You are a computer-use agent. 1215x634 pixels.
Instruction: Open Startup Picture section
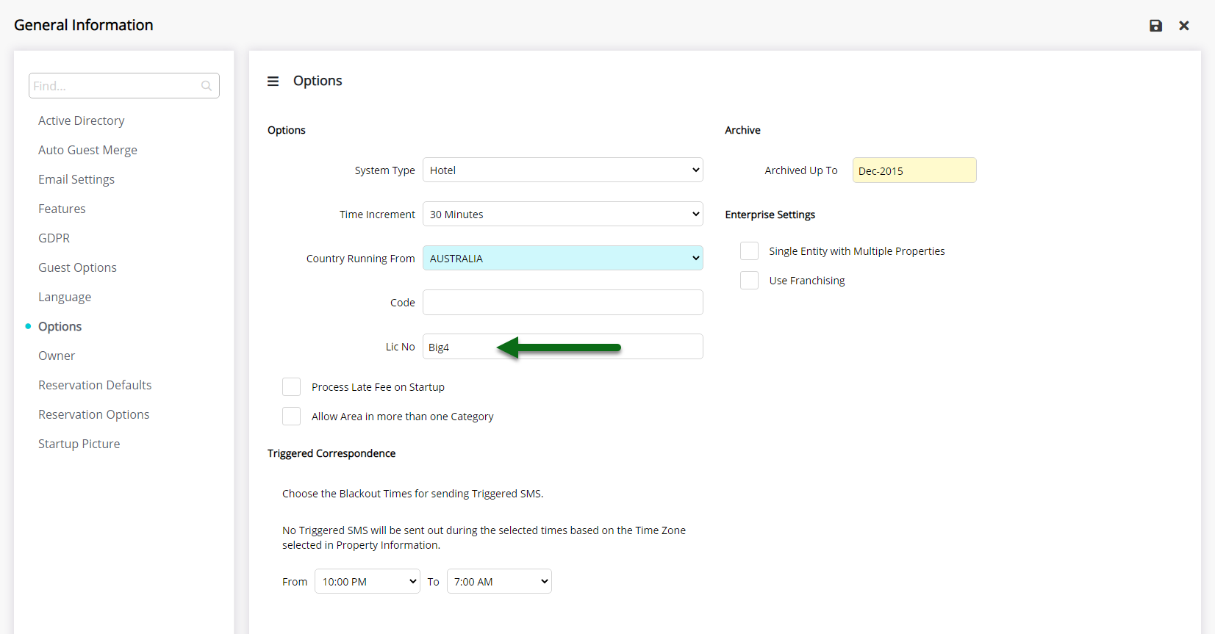79,444
